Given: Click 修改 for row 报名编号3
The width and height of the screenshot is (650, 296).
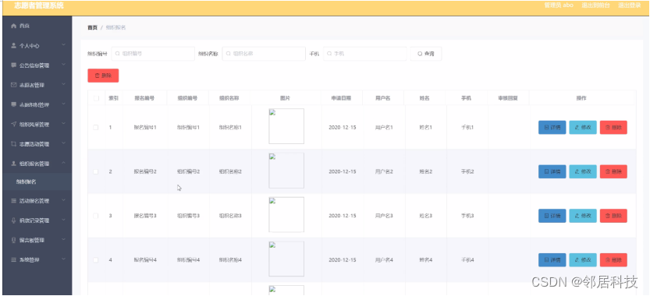Looking at the screenshot, I should point(583,216).
